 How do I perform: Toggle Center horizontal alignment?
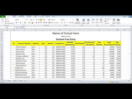click(38, 23)
